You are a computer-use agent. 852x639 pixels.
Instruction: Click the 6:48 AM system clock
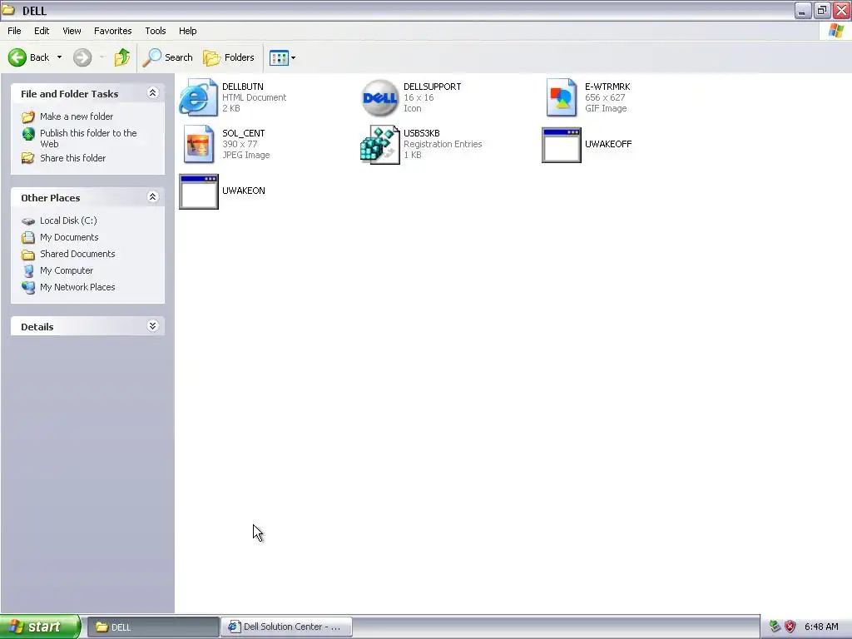(821, 627)
